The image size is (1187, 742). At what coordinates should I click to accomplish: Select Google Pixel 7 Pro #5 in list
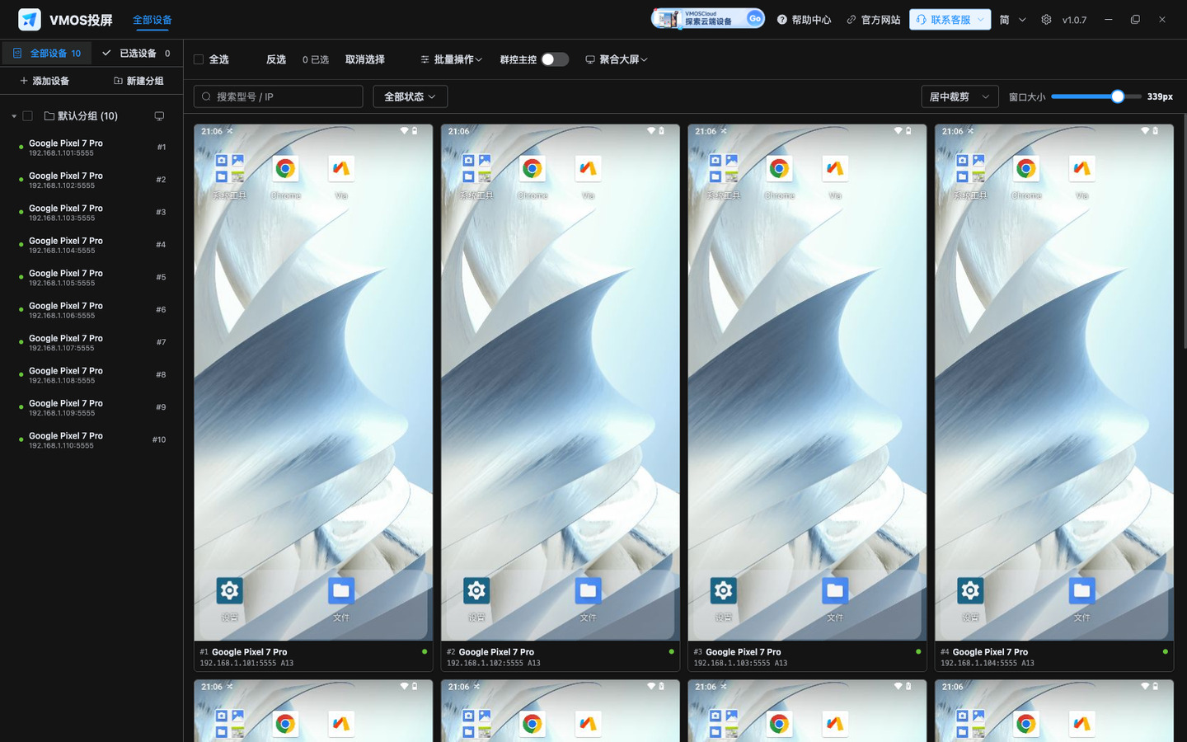coord(91,278)
